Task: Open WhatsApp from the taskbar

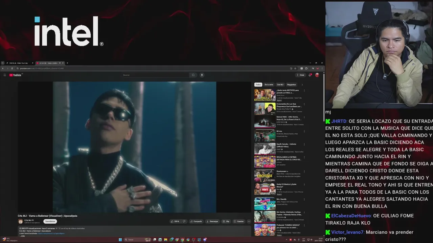Action: (x=172, y=240)
